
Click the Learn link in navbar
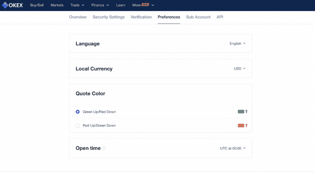(121, 5)
